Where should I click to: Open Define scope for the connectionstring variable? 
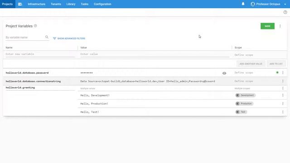pos(244,81)
